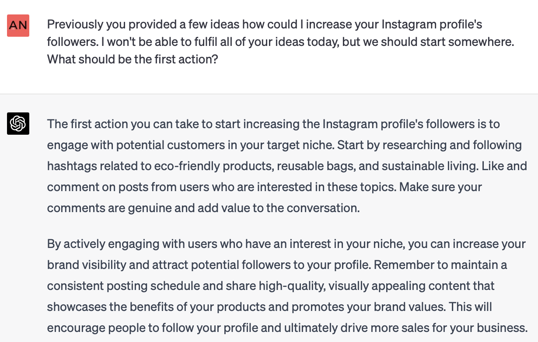Viewport: 538px width, 342px height.
Task: Click the line "followers. I won't be able to fulfil"
Action: [280, 42]
